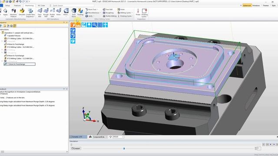The height and width of the screenshot is (156, 278).
Task: Click the Undo icon in quick access bar
Action: (x=20, y=1)
